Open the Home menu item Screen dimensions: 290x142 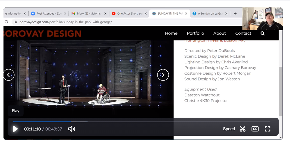(x=171, y=33)
